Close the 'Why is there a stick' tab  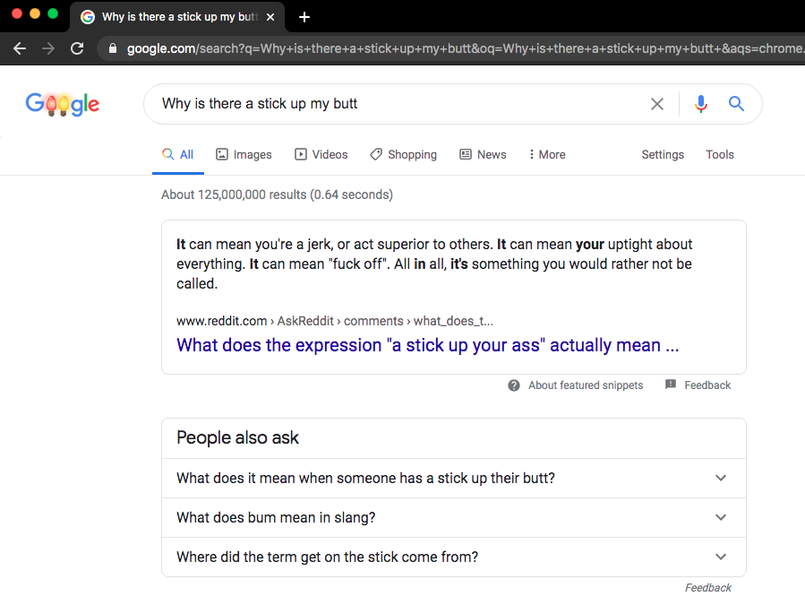pos(270,17)
